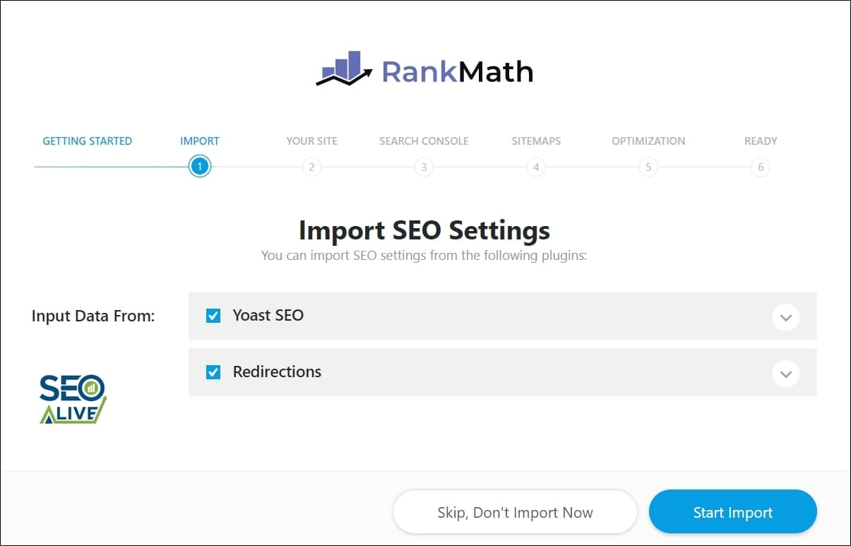Click the Yoast SEO label text
The height and width of the screenshot is (546, 851).
point(268,316)
